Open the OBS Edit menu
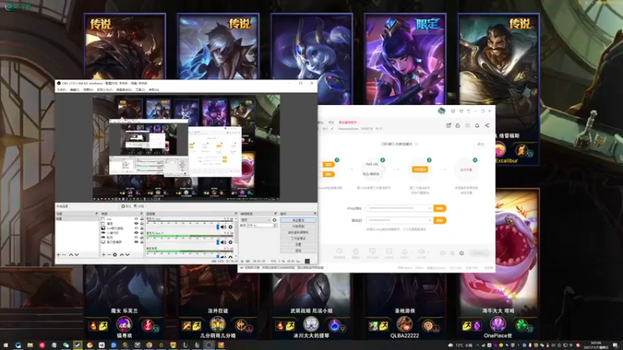Screen dimensions: 623x350 pos(75,90)
